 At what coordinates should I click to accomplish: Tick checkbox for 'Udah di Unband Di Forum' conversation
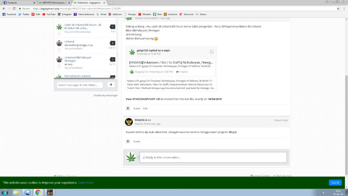[59, 33]
